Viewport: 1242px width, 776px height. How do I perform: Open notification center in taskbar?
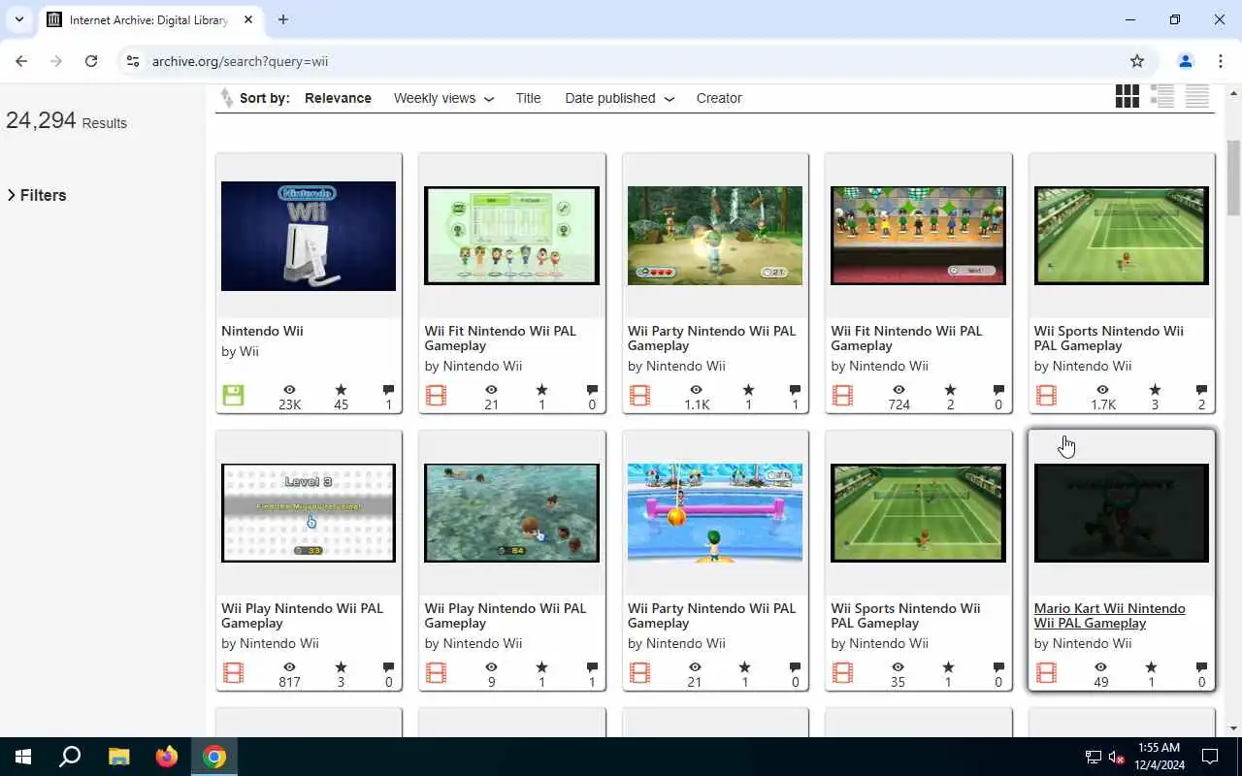click(1210, 757)
